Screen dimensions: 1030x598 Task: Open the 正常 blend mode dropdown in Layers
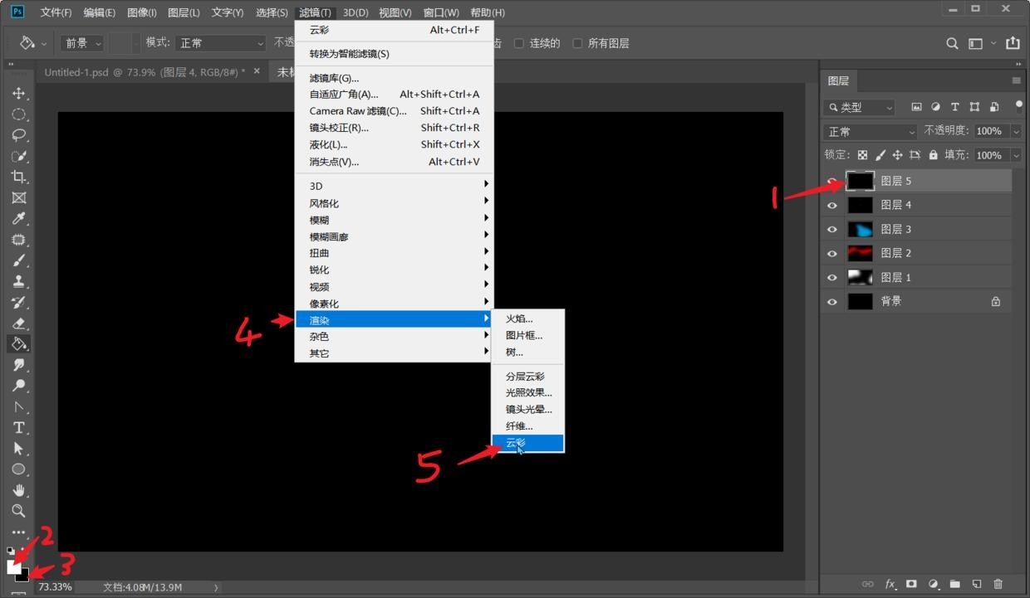pos(870,132)
